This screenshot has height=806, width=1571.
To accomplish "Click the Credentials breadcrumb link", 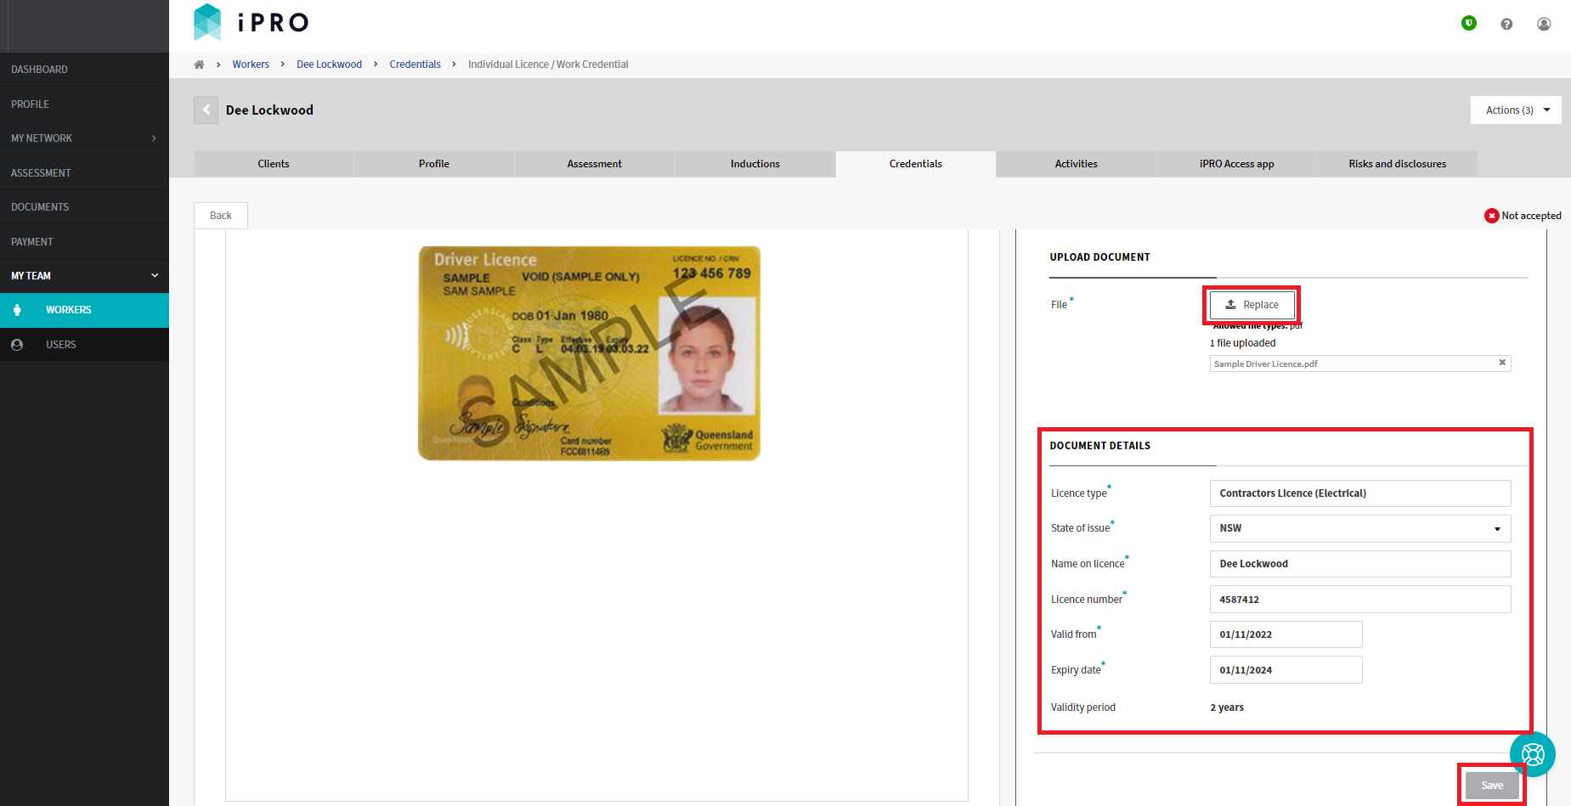I will [415, 65].
